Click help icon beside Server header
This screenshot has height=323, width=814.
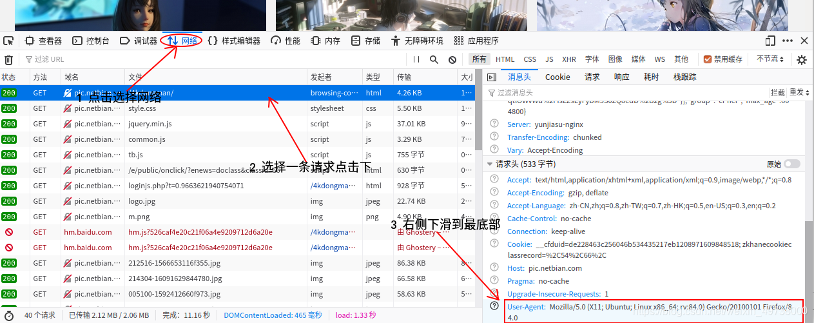coord(494,124)
